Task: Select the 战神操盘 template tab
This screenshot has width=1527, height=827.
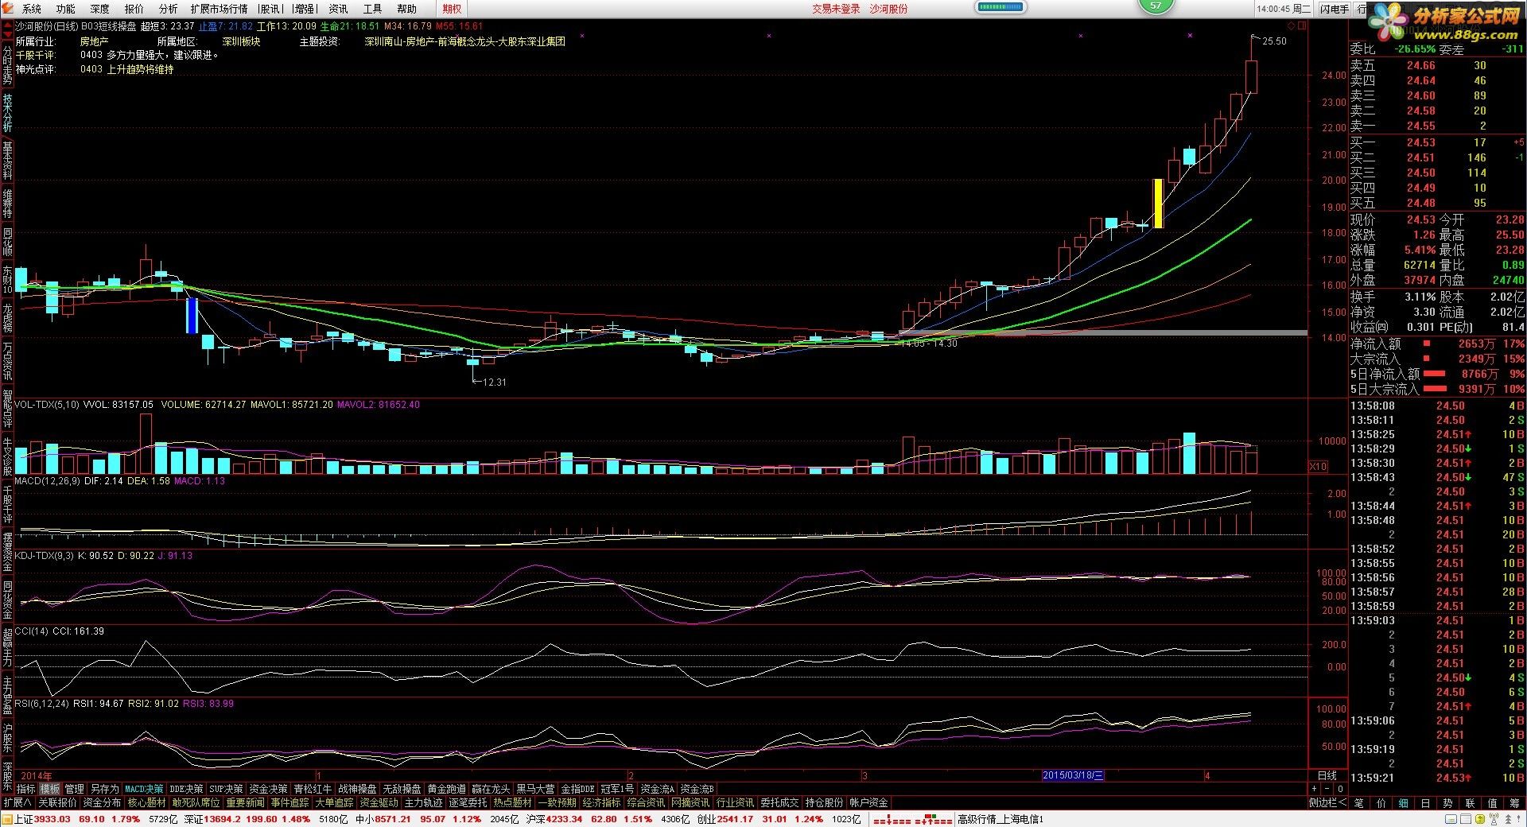Action: (357, 789)
